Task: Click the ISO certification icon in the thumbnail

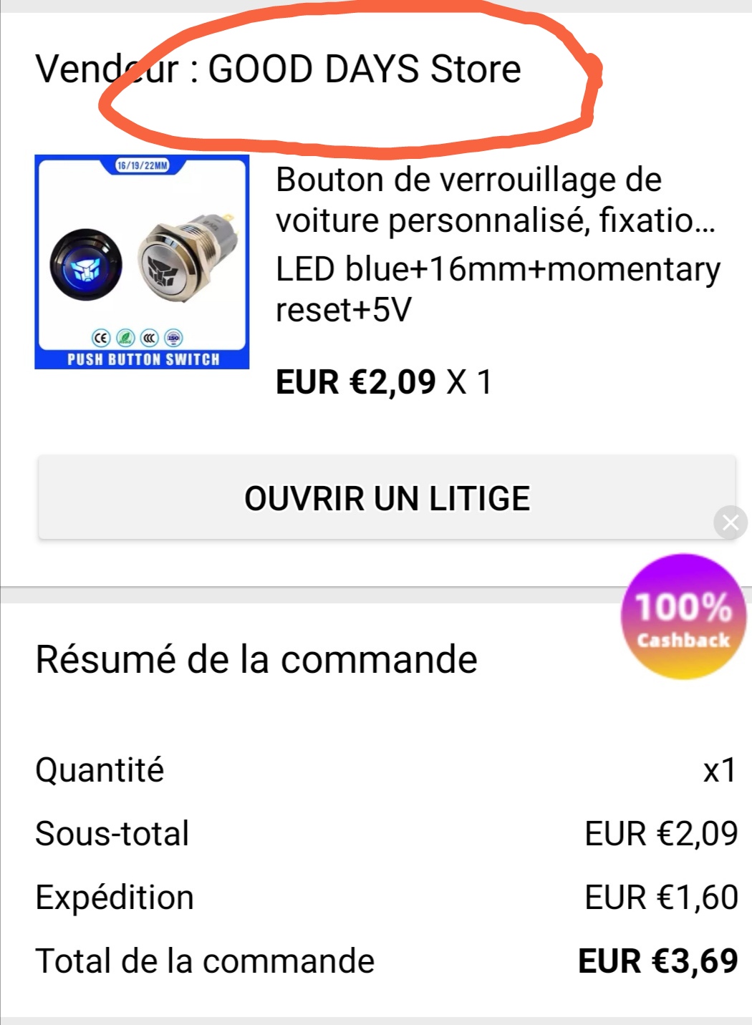Action: coord(173,338)
